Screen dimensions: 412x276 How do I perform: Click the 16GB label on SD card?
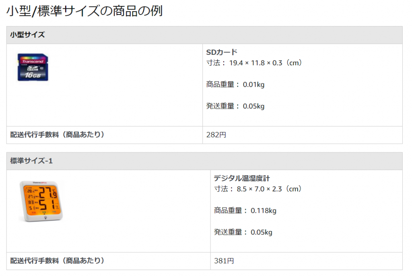click(33, 75)
